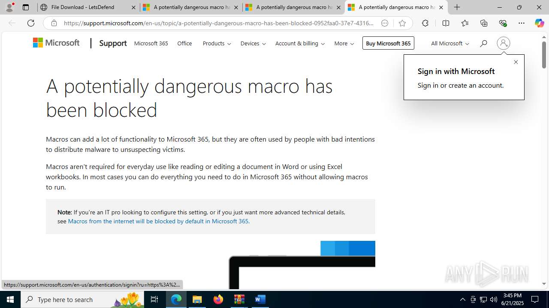Open the tab actions menu icon
Image resolution: width=549 pixels, height=308 pixels.
coord(26,7)
